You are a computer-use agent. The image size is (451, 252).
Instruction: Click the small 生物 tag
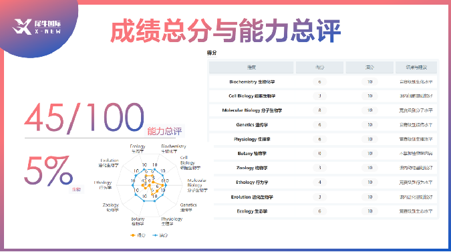(x=77, y=190)
